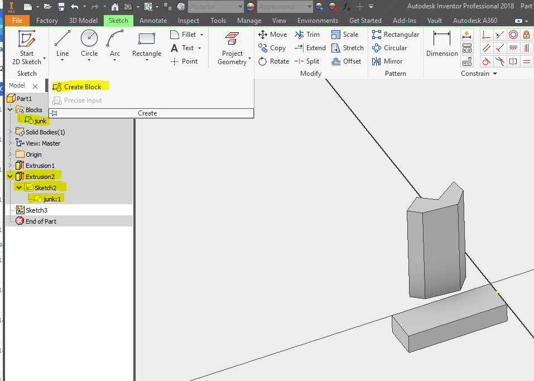This screenshot has height=381, width=534.
Task: Apply the Perpendicular constraint icon
Action: tap(499, 48)
